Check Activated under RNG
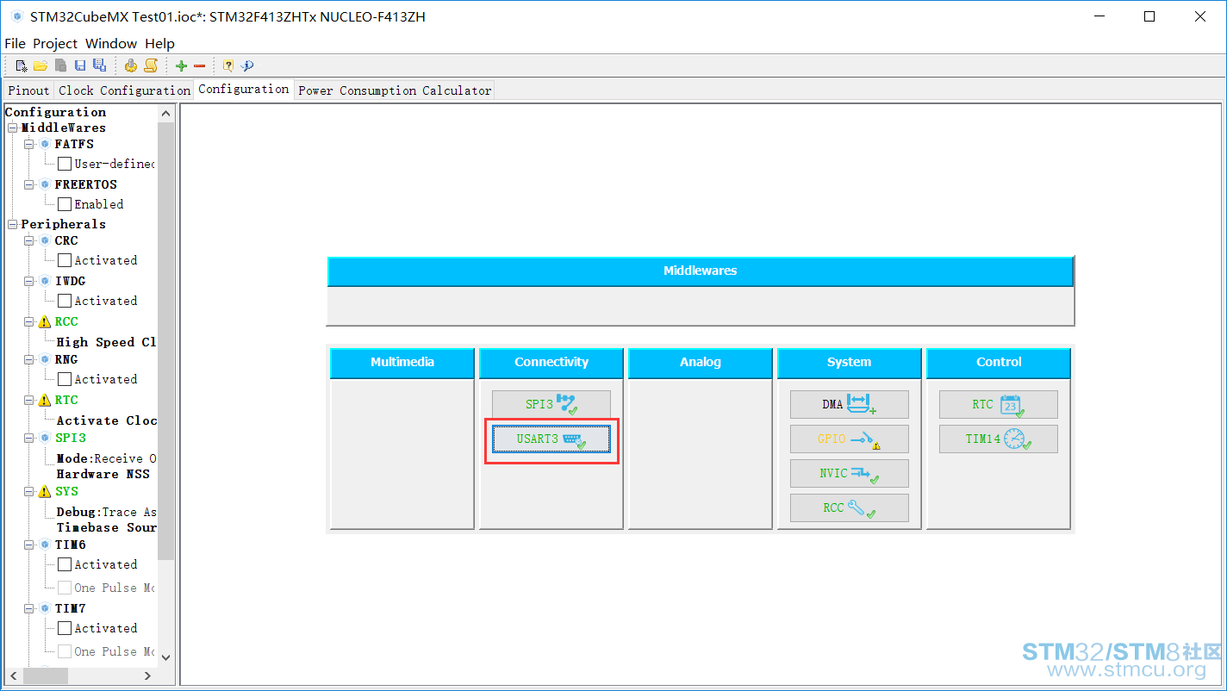1227x691 pixels. tap(65, 379)
